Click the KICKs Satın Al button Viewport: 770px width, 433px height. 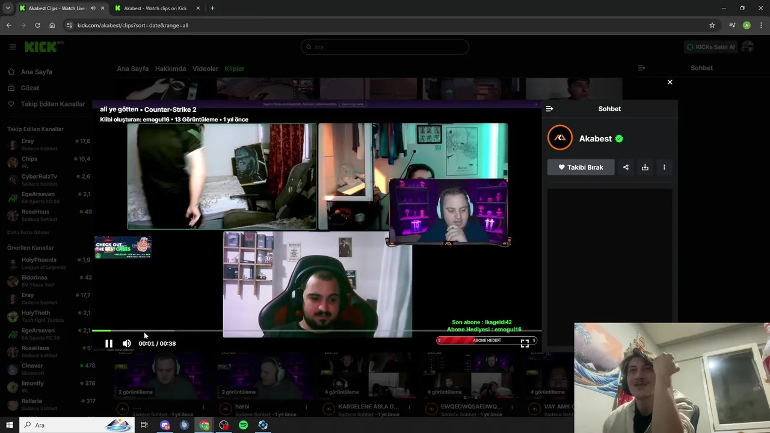[710, 47]
